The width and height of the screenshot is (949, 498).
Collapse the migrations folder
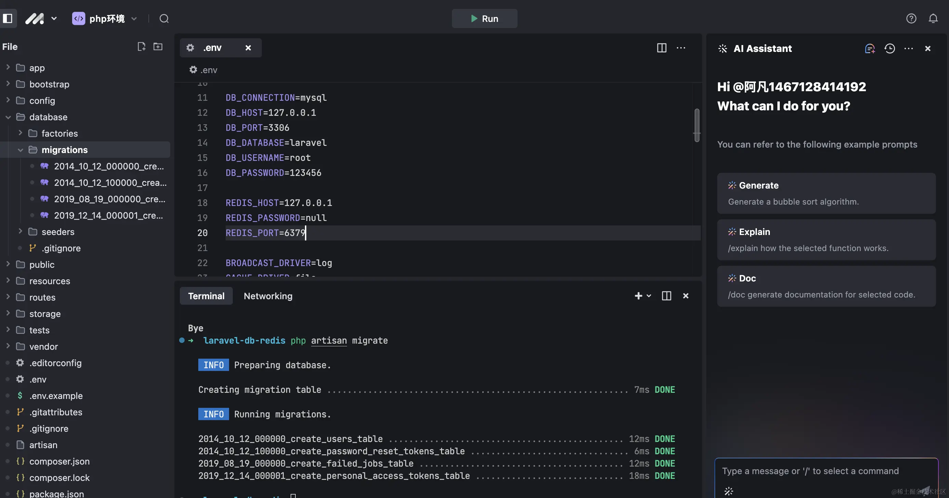click(x=20, y=150)
